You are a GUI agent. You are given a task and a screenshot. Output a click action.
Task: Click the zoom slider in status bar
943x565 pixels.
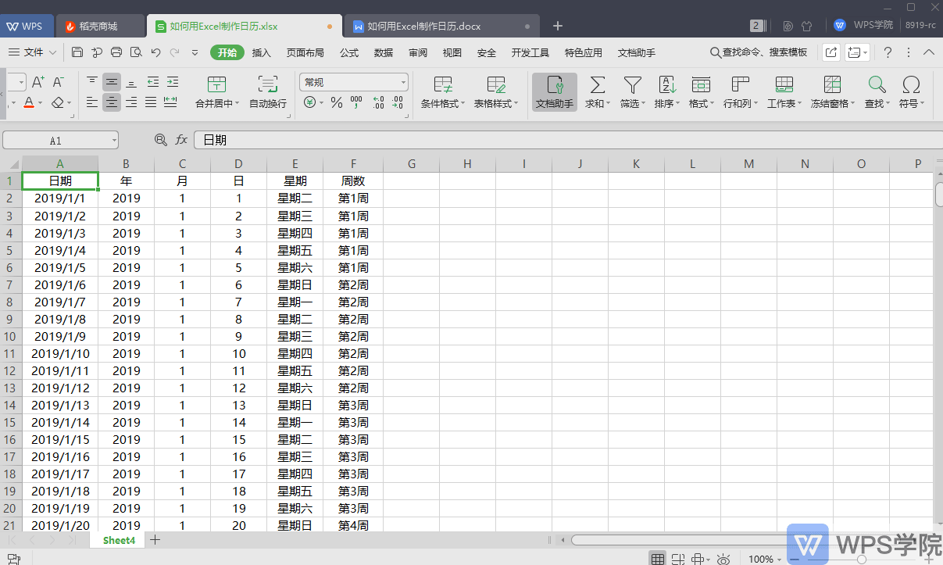[861, 559]
